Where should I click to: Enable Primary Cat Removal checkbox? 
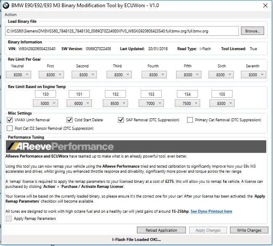click(x=190, y=120)
